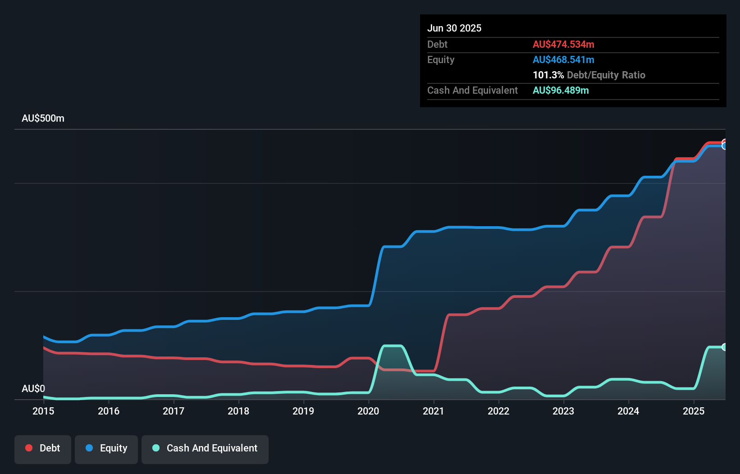Select the red Debt endpoint marker on chart
This screenshot has width=740, height=474.
pyautogui.click(x=725, y=142)
